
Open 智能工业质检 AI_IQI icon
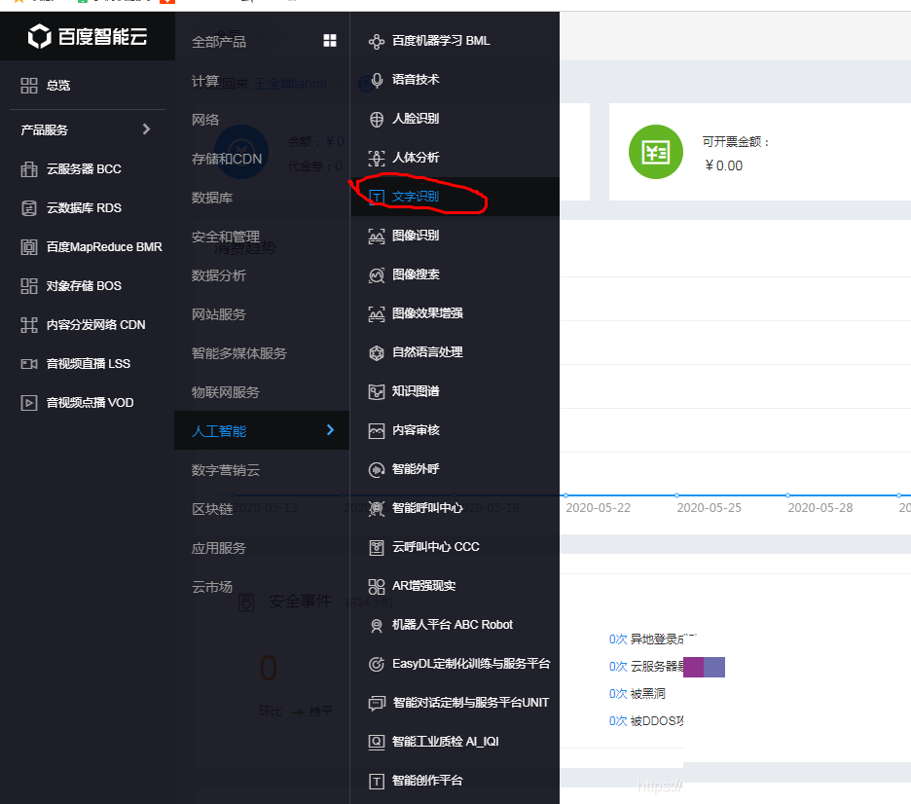click(x=377, y=742)
